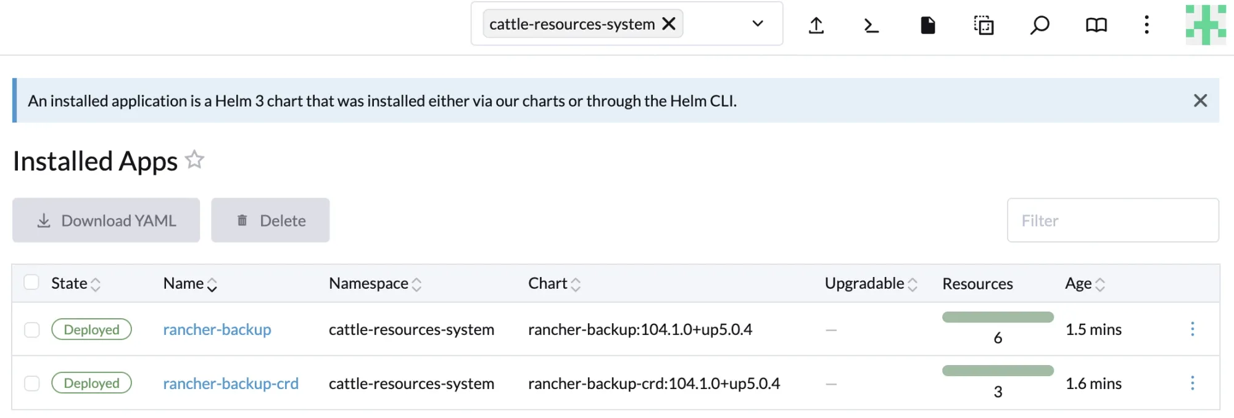Screen dimensions: 1234x418
Task: Copy KubeConfig to clipboard icon
Action: point(983,25)
